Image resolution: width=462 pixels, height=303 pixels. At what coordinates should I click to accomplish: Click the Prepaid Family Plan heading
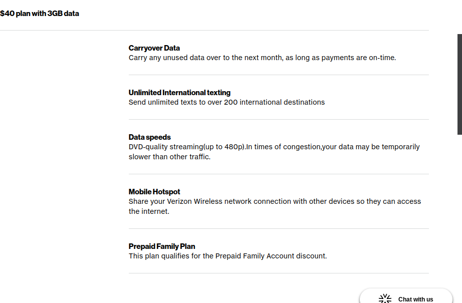tap(162, 246)
